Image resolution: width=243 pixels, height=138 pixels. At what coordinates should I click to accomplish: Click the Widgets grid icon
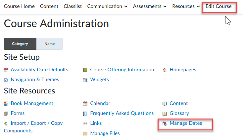coord(85,80)
